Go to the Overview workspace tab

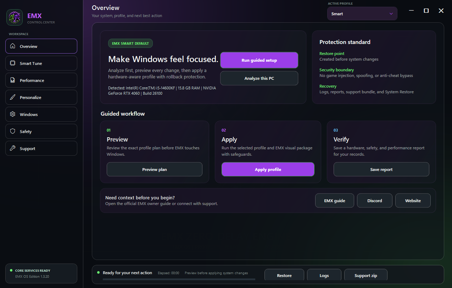click(41, 46)
